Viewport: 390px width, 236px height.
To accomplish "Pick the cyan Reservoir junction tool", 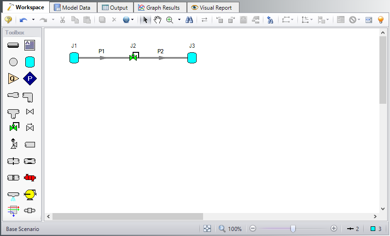I will [x=30, y=62].
